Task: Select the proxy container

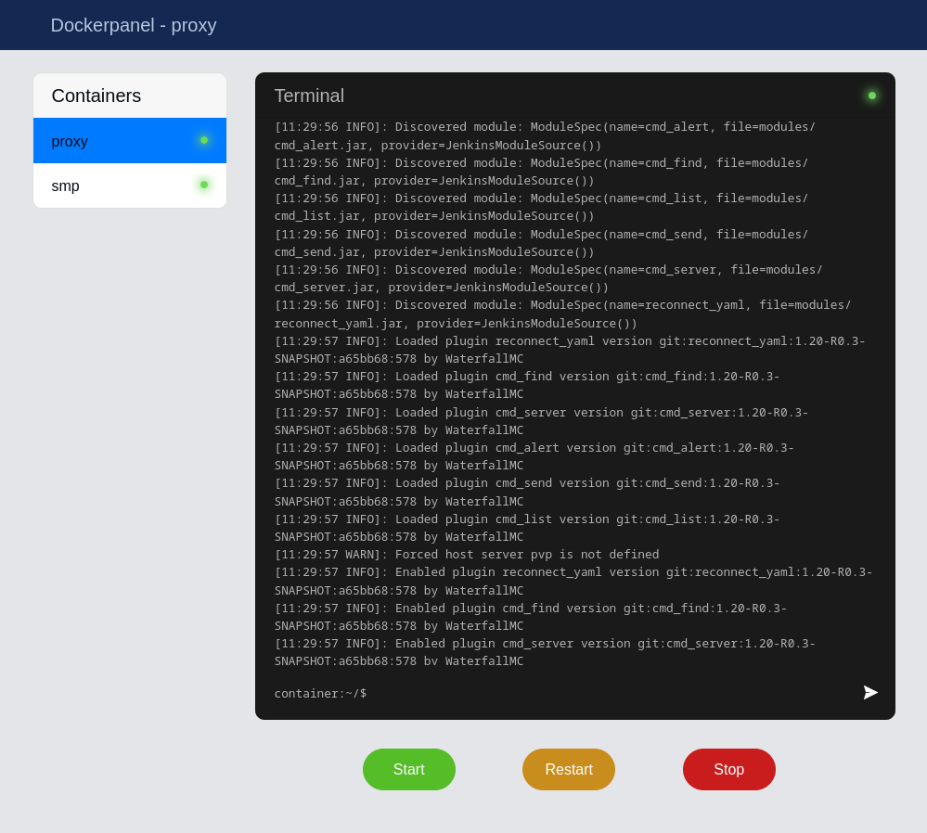Action: click(130, 141)
